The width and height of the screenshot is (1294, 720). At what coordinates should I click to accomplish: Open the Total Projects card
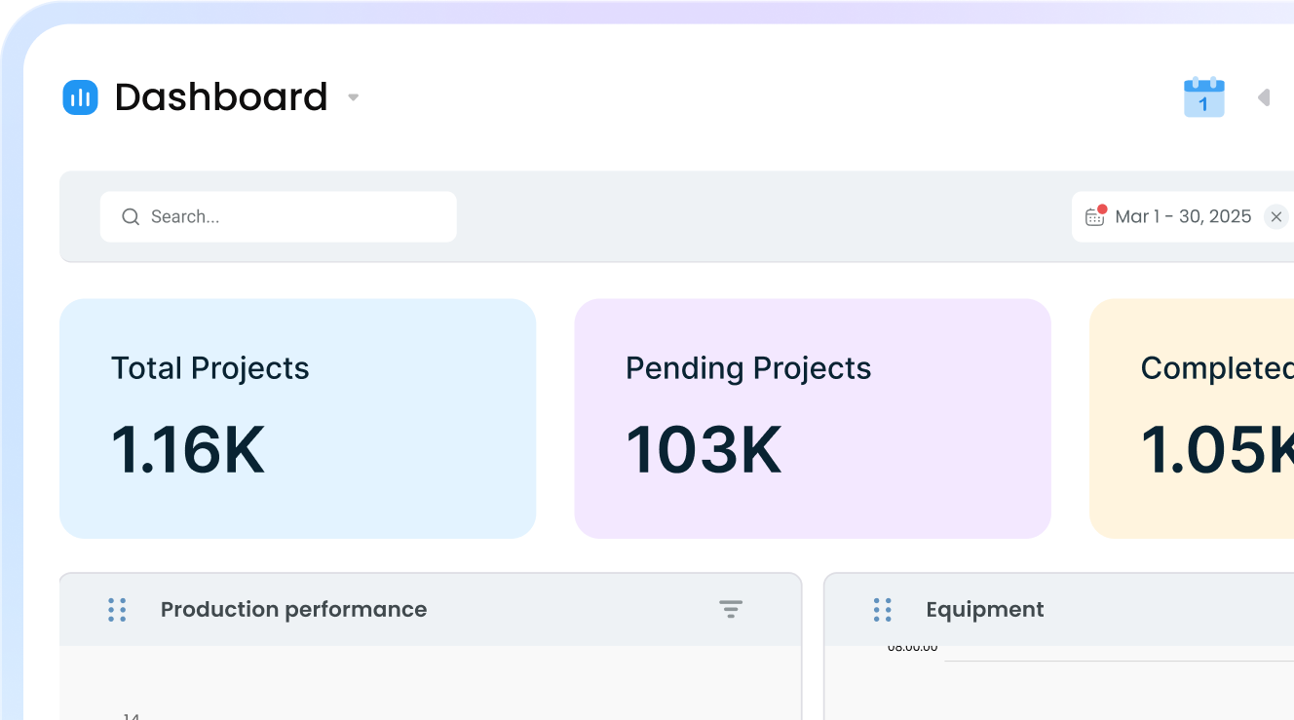[298, 419]
